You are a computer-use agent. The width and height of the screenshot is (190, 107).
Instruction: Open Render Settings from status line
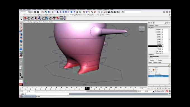point(118,12)
